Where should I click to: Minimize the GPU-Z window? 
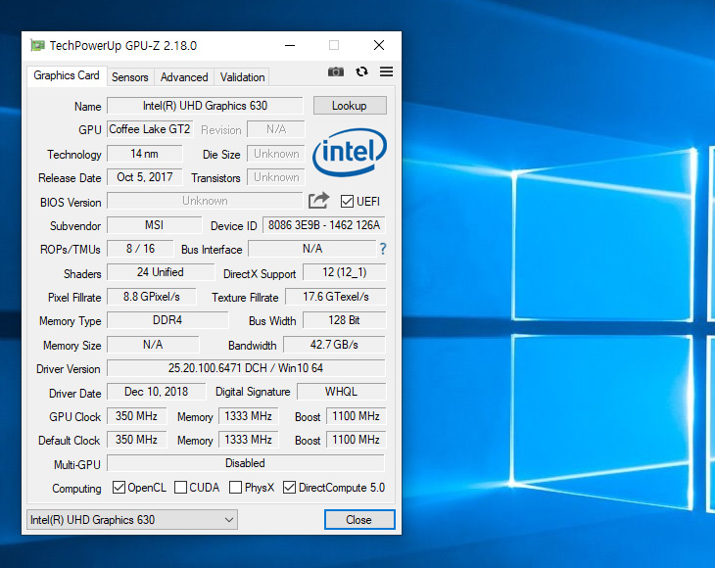(x=290, y=45)
